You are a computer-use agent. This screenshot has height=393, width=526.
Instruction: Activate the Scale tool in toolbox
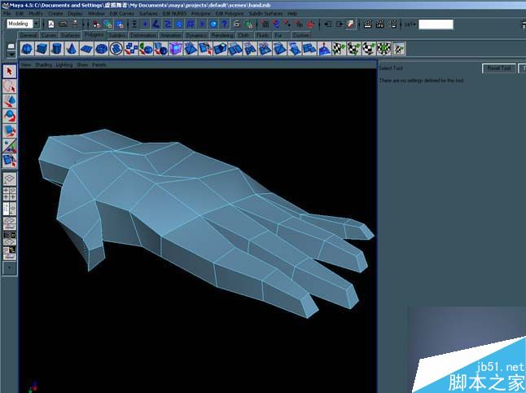[10, 130]
